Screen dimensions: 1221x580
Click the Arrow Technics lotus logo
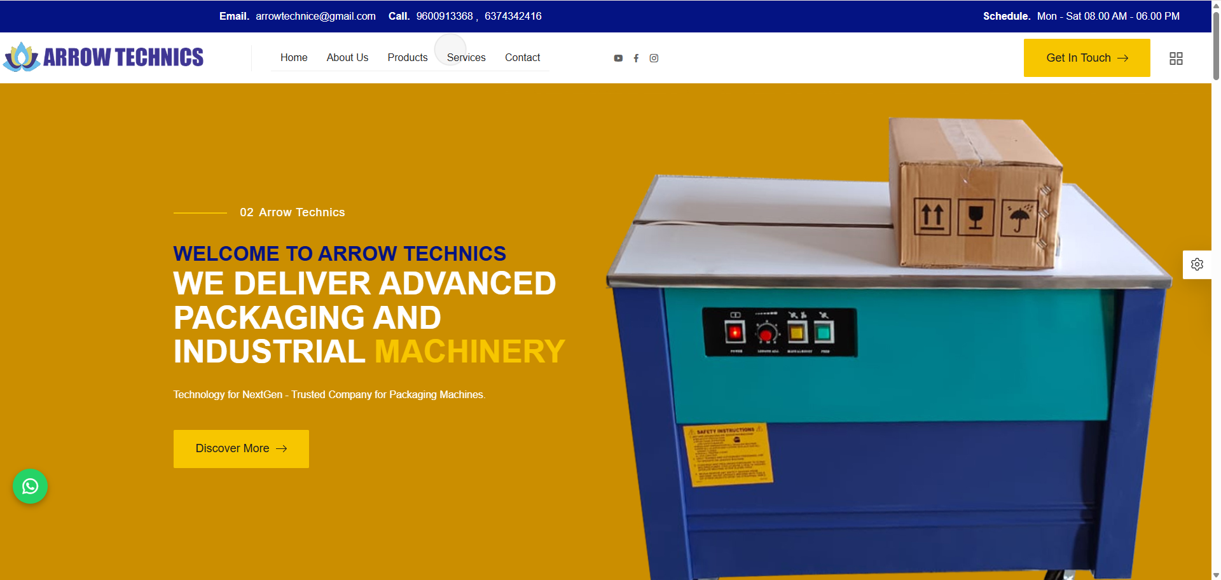coord(22,57)
